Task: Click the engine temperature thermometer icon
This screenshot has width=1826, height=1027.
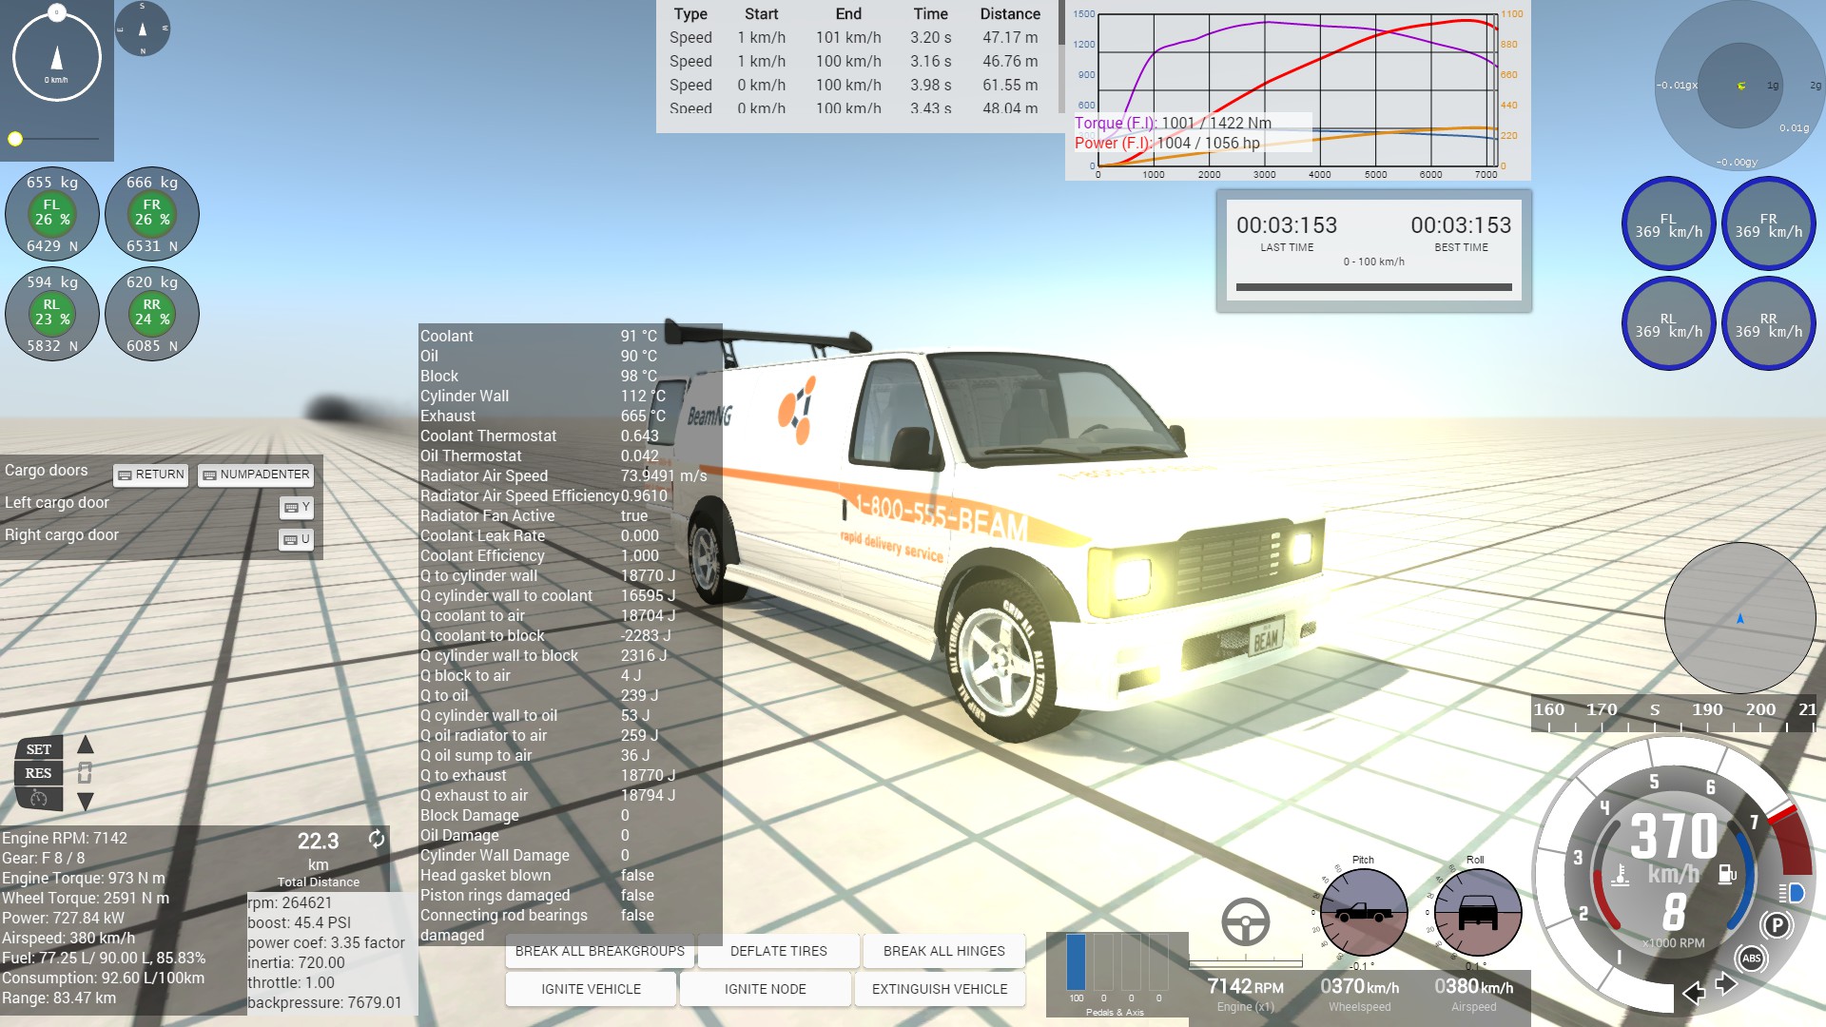Action: point(1619,875)
